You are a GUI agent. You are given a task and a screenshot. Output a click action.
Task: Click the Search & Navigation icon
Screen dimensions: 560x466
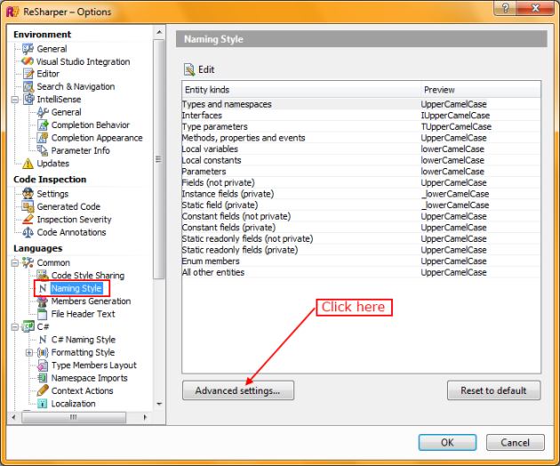click(28, 86)
